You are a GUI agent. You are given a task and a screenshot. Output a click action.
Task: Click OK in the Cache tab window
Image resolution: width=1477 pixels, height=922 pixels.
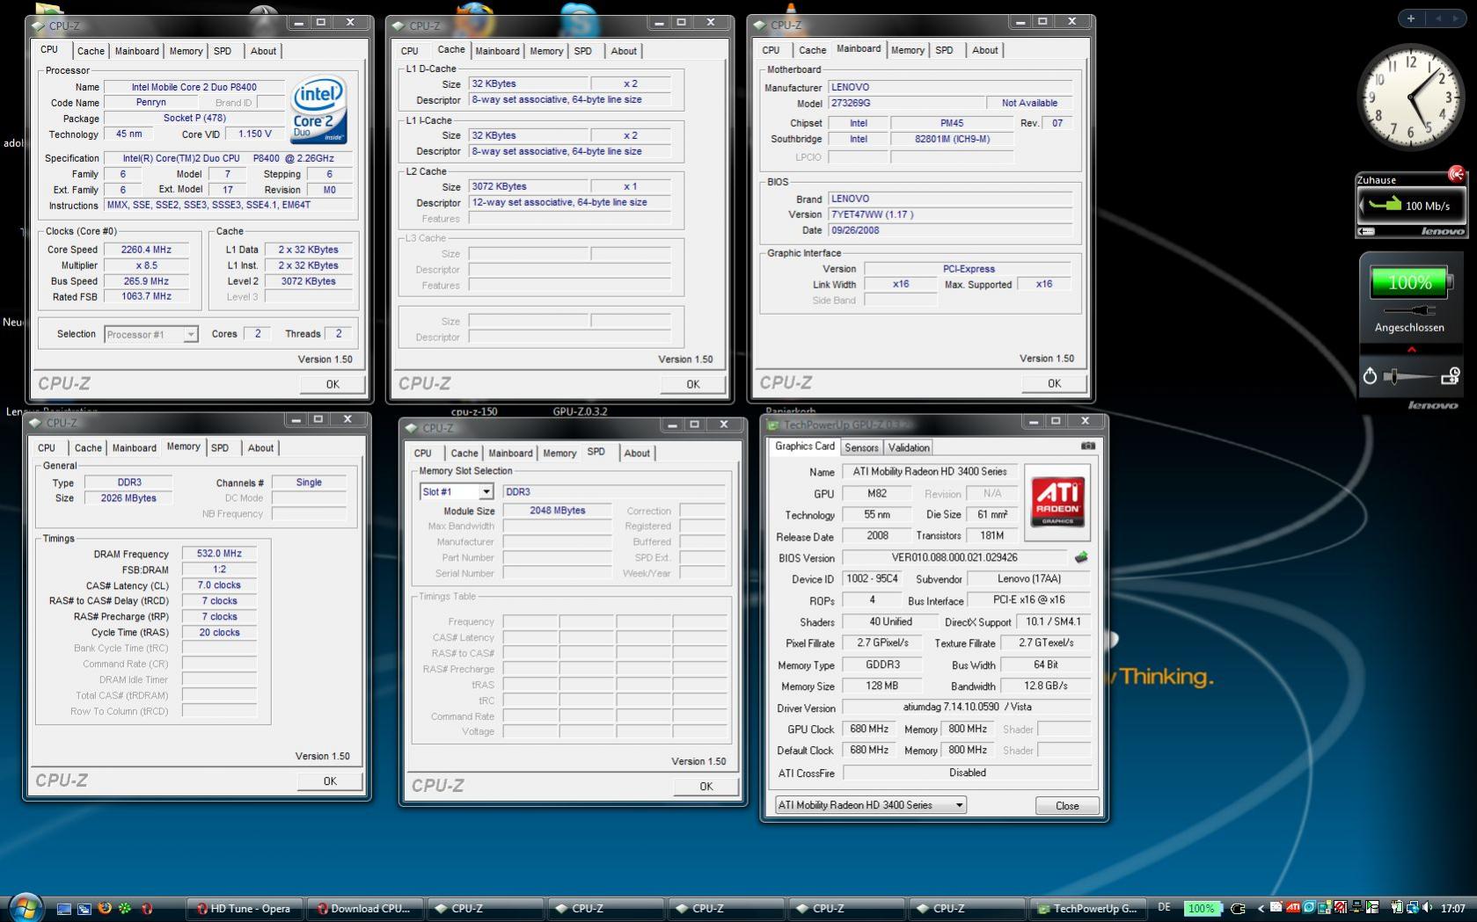tap(693, 384)
